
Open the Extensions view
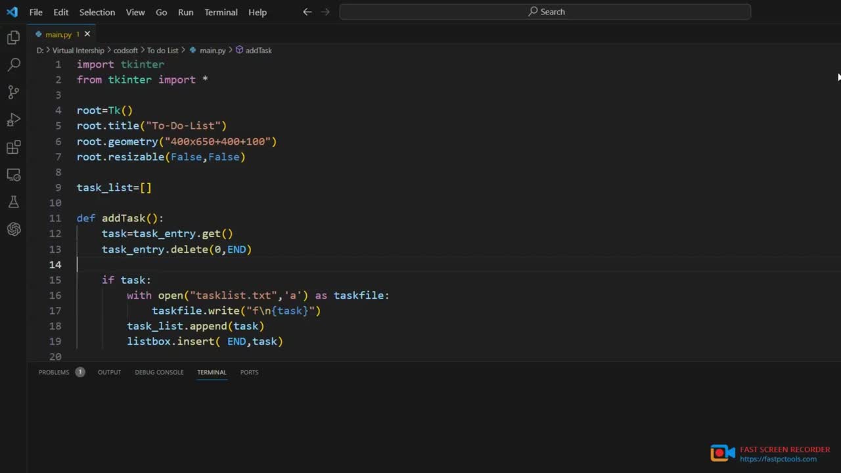(13, 147)
